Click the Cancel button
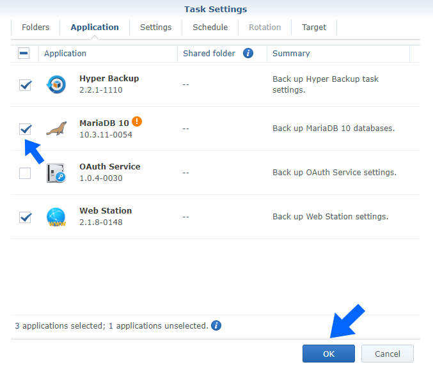This screenshot has height=367, width=433. 388,354
